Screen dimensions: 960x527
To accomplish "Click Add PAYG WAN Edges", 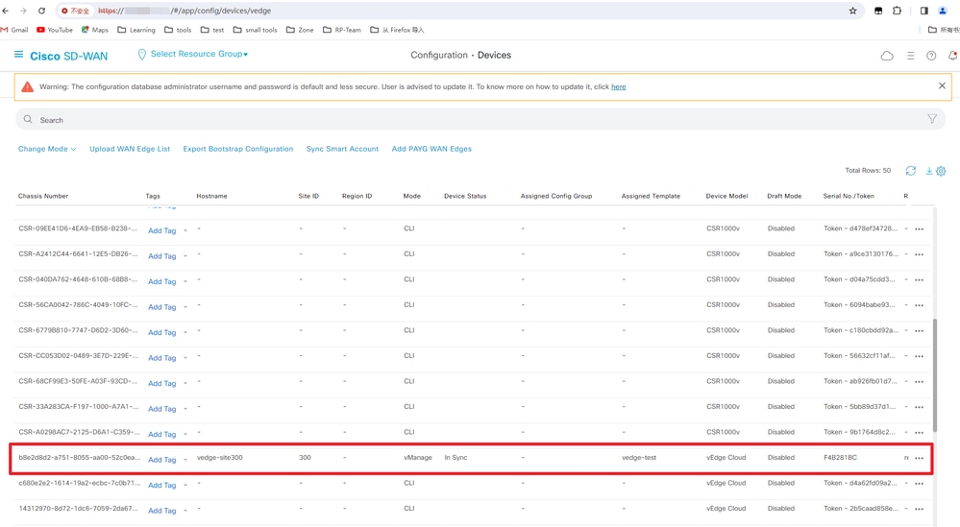I will (x=431, y=149).
